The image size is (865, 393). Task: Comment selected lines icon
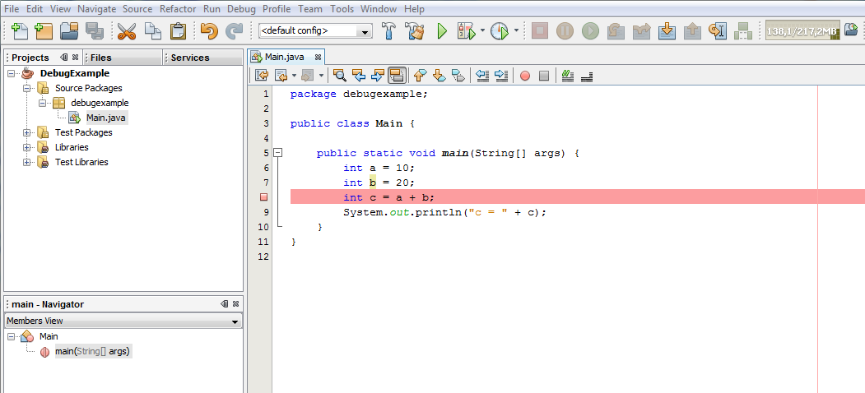coord(566,76)
